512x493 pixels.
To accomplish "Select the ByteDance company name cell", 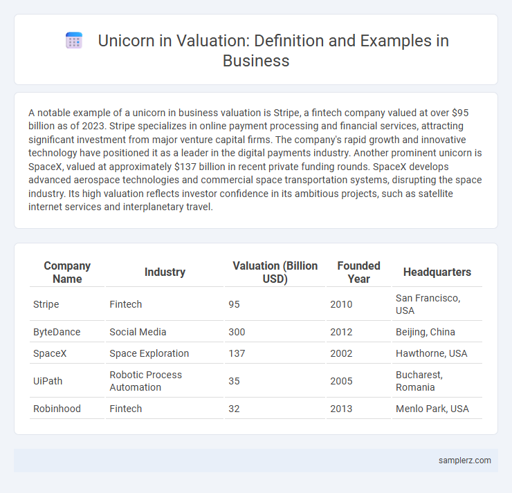I will 67,332.
